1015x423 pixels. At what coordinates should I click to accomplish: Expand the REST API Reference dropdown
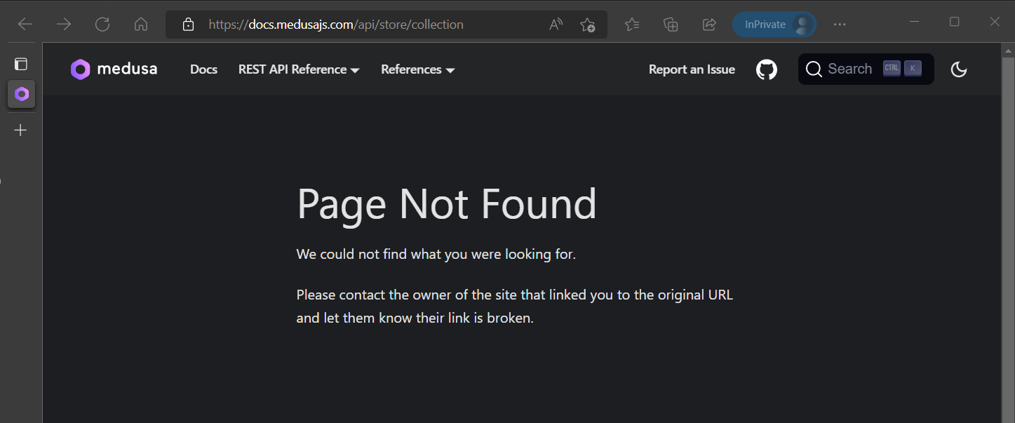299,69
